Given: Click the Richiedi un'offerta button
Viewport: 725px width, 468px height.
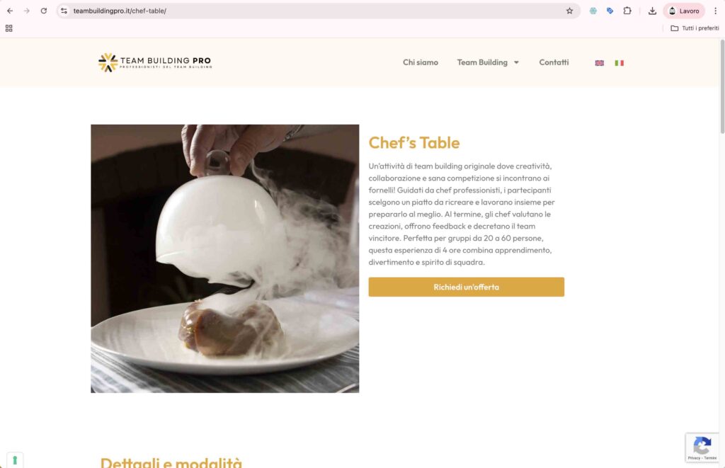Looking at the screenshot, I should pyautogui.click(x=466, y=287).
